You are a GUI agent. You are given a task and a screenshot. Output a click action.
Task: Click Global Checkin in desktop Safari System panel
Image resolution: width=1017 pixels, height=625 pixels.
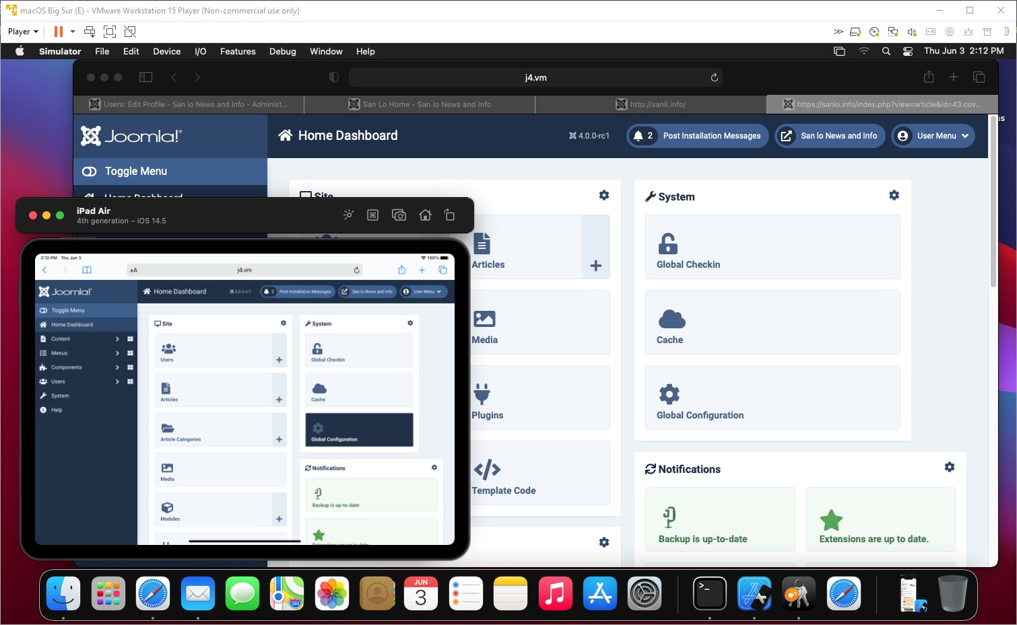(x=773, y=247)
